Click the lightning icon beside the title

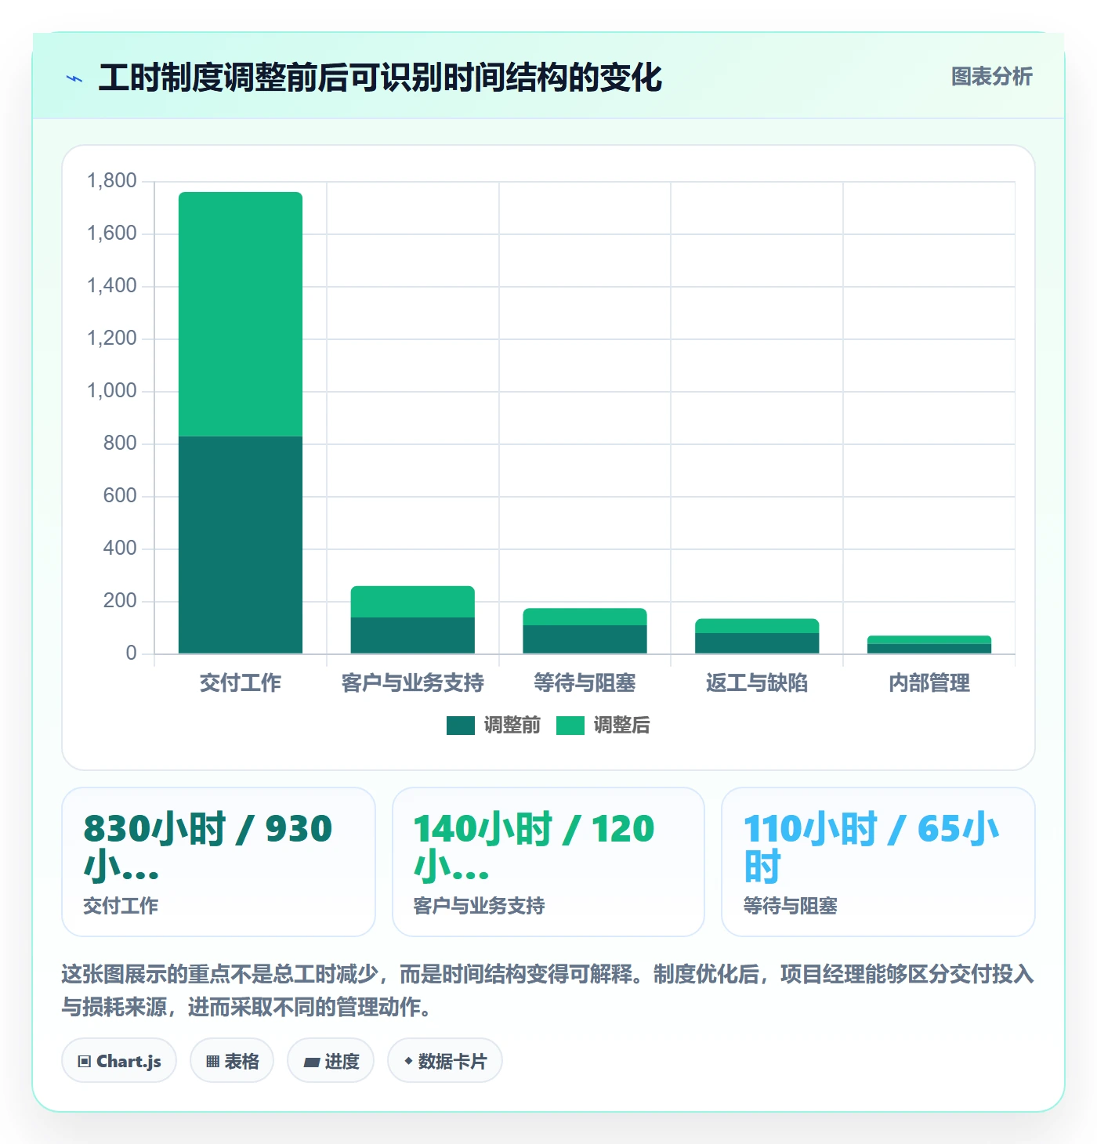click(x=74, y=78)
